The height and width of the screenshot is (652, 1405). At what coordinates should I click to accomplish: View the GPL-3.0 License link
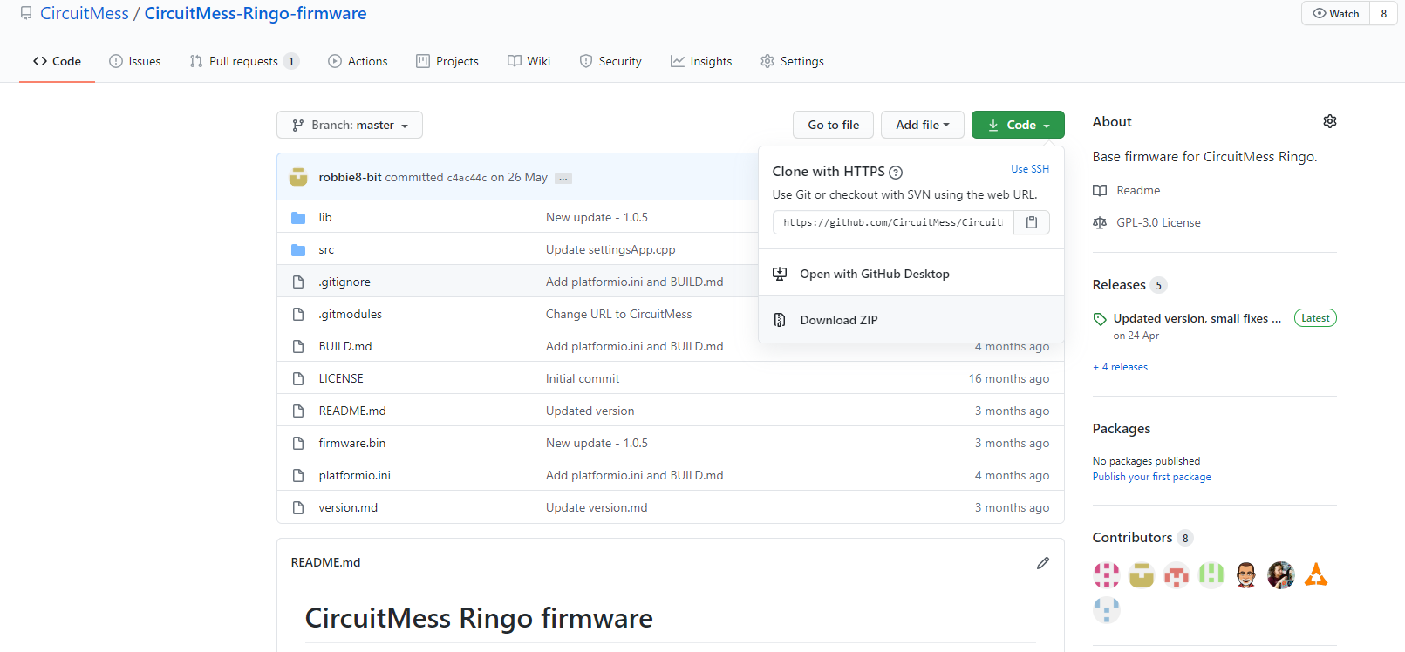click(x=1158, y=222)
